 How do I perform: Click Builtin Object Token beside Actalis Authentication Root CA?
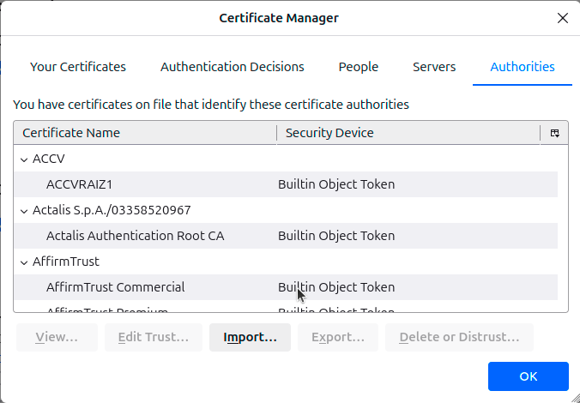pos(336,236)
